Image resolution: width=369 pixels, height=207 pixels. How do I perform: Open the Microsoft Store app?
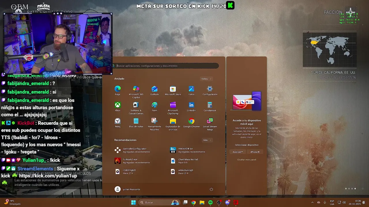[x=173, y=91]
